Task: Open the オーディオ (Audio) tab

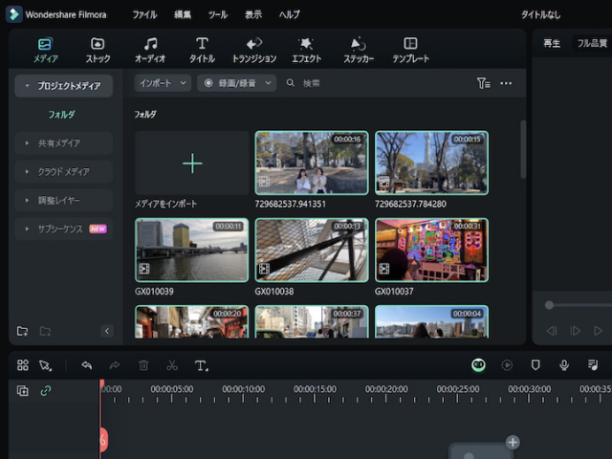Action: [x=150, y=50]
